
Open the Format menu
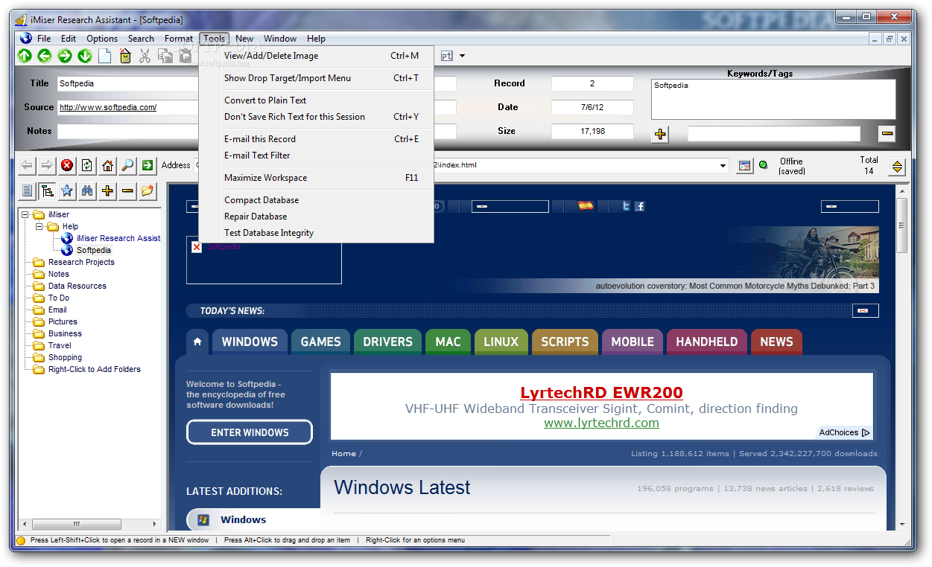tap(179, 39)
